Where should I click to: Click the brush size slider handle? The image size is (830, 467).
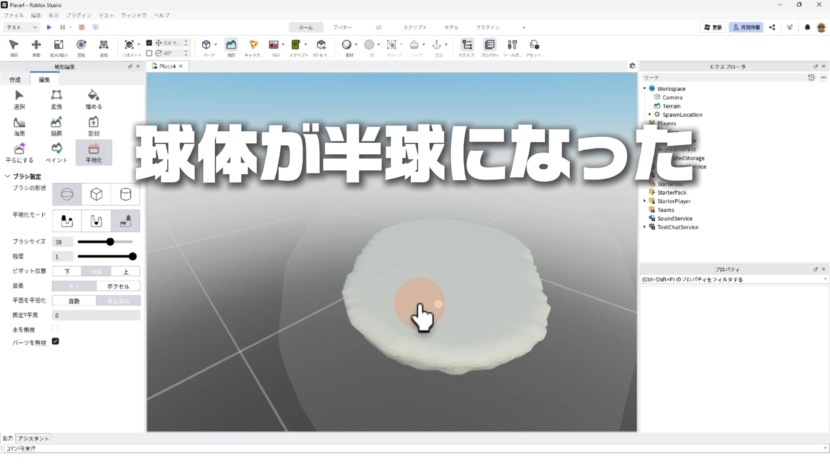(x=110, y=242)
